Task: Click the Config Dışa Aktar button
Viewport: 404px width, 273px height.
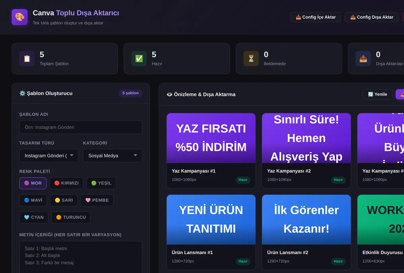Action: tap(372, 17)
